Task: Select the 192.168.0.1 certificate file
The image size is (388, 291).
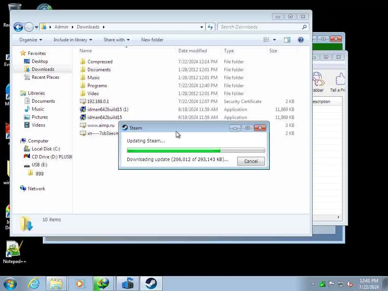Action: click(98, 102)
